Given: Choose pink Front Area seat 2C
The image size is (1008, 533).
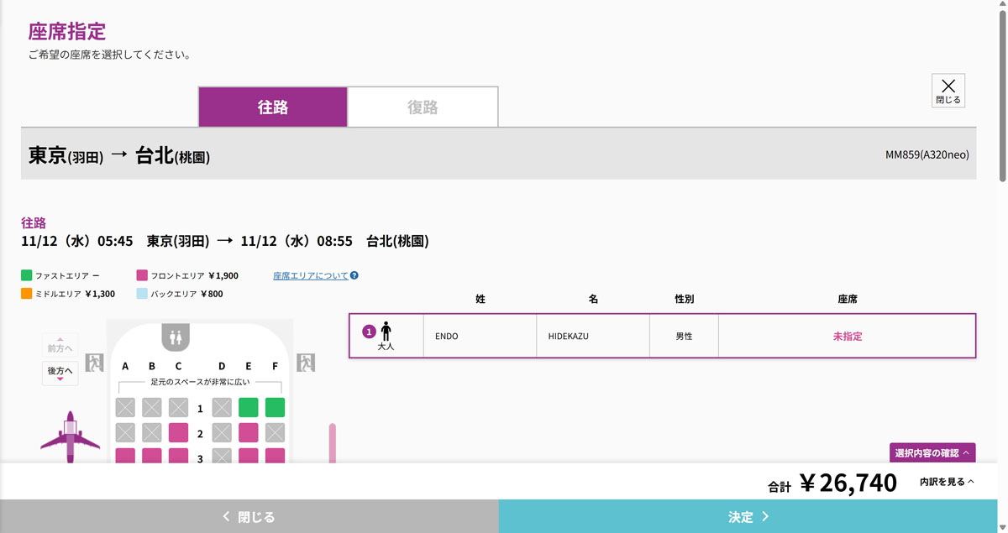Looking at the screenshot, I should (178, 433).
